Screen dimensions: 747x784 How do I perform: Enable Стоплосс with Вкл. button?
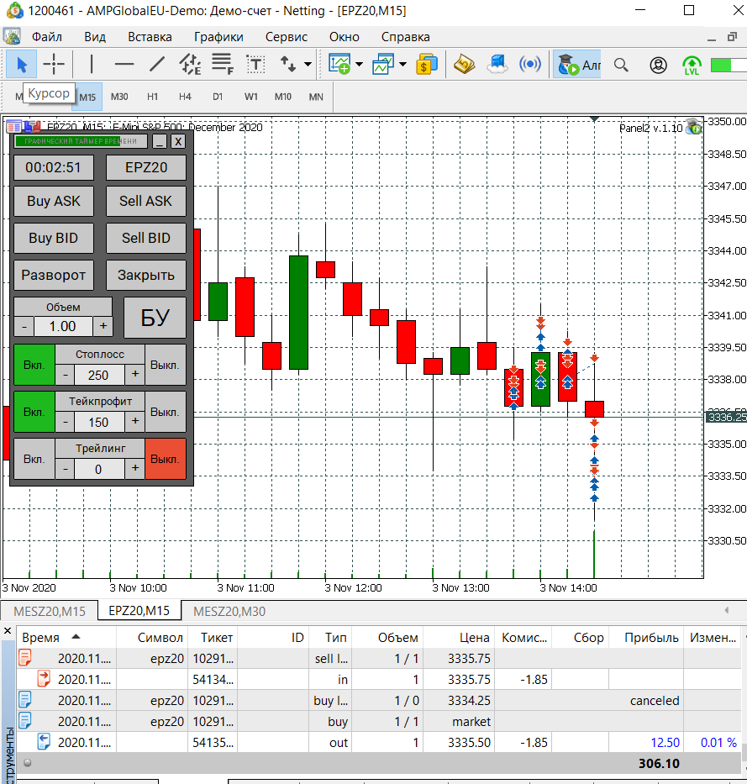(x=34, y=365)
